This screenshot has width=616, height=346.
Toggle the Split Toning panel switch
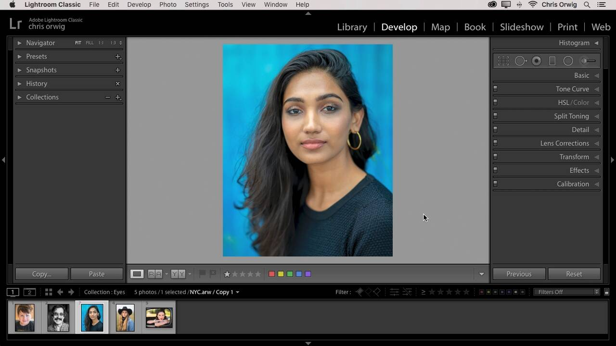click(495, 116)
